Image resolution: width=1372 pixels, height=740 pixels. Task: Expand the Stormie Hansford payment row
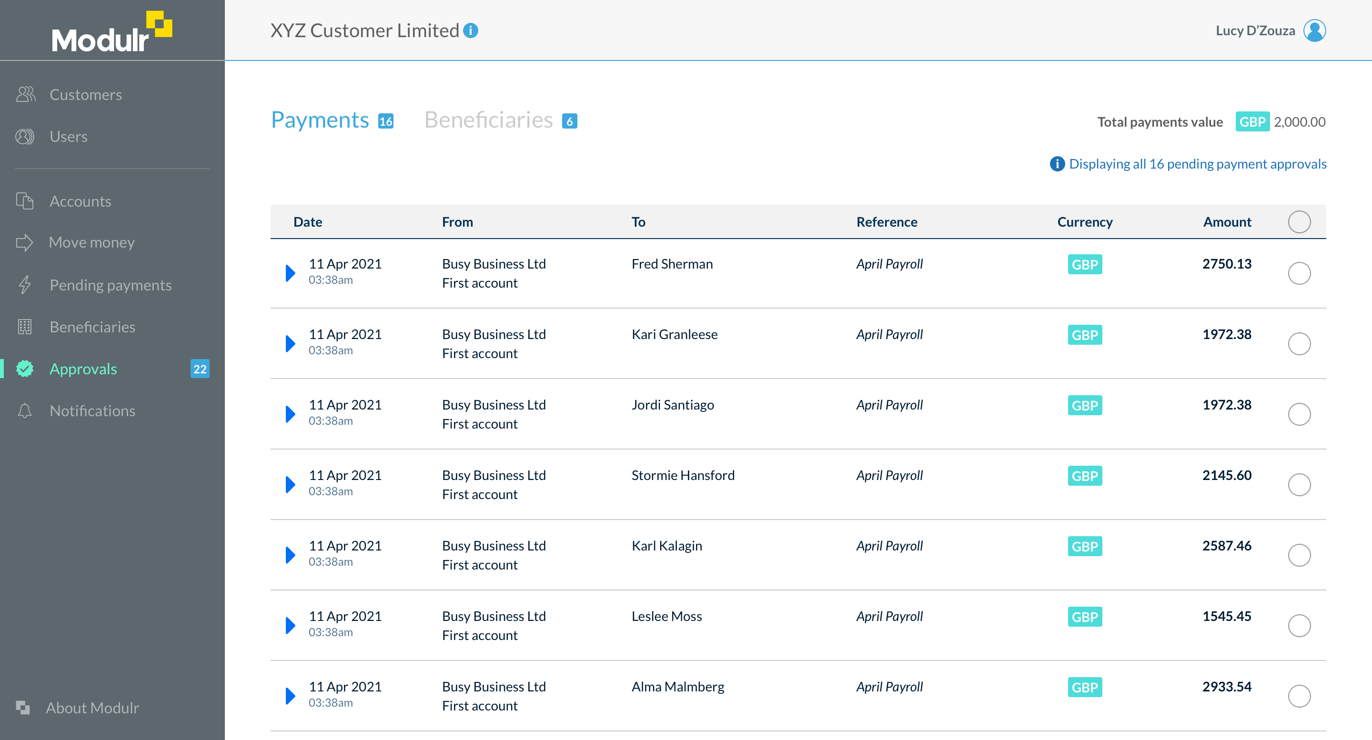click(x=290, y=484)
